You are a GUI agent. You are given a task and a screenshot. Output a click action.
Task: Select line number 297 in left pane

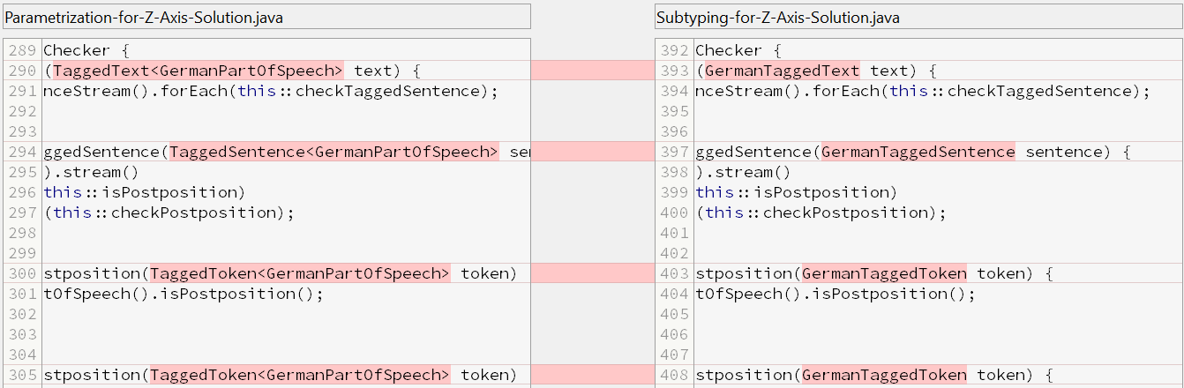[x=22, y=213]
